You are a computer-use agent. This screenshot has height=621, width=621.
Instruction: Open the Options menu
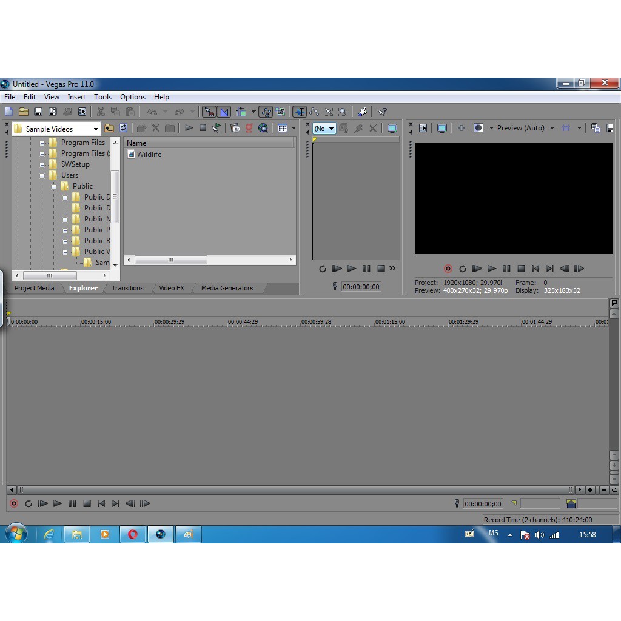(x=133, y=97)
